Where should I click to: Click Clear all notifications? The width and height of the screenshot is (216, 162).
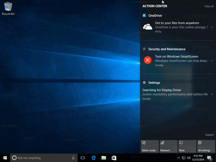click(x=209, y=6)
